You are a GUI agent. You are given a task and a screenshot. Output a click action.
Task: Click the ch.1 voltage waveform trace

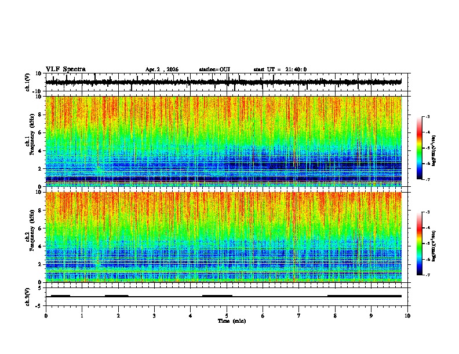[x=224, y=82]
